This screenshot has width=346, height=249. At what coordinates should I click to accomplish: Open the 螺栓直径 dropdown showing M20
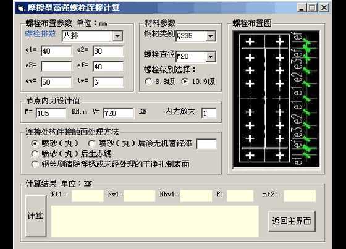(x=210, y=56)
